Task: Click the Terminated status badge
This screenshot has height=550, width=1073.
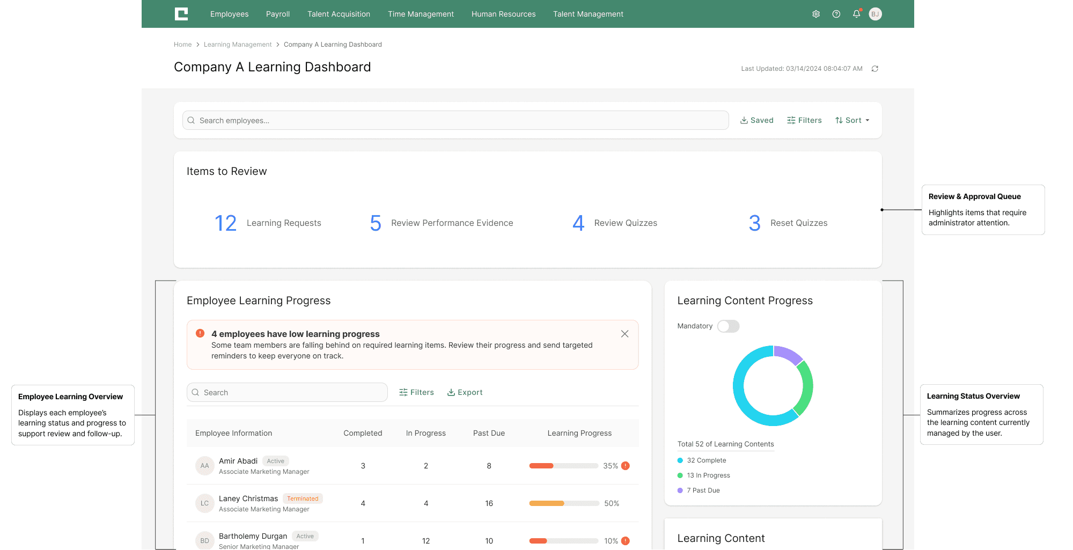Action: [303, 498]
